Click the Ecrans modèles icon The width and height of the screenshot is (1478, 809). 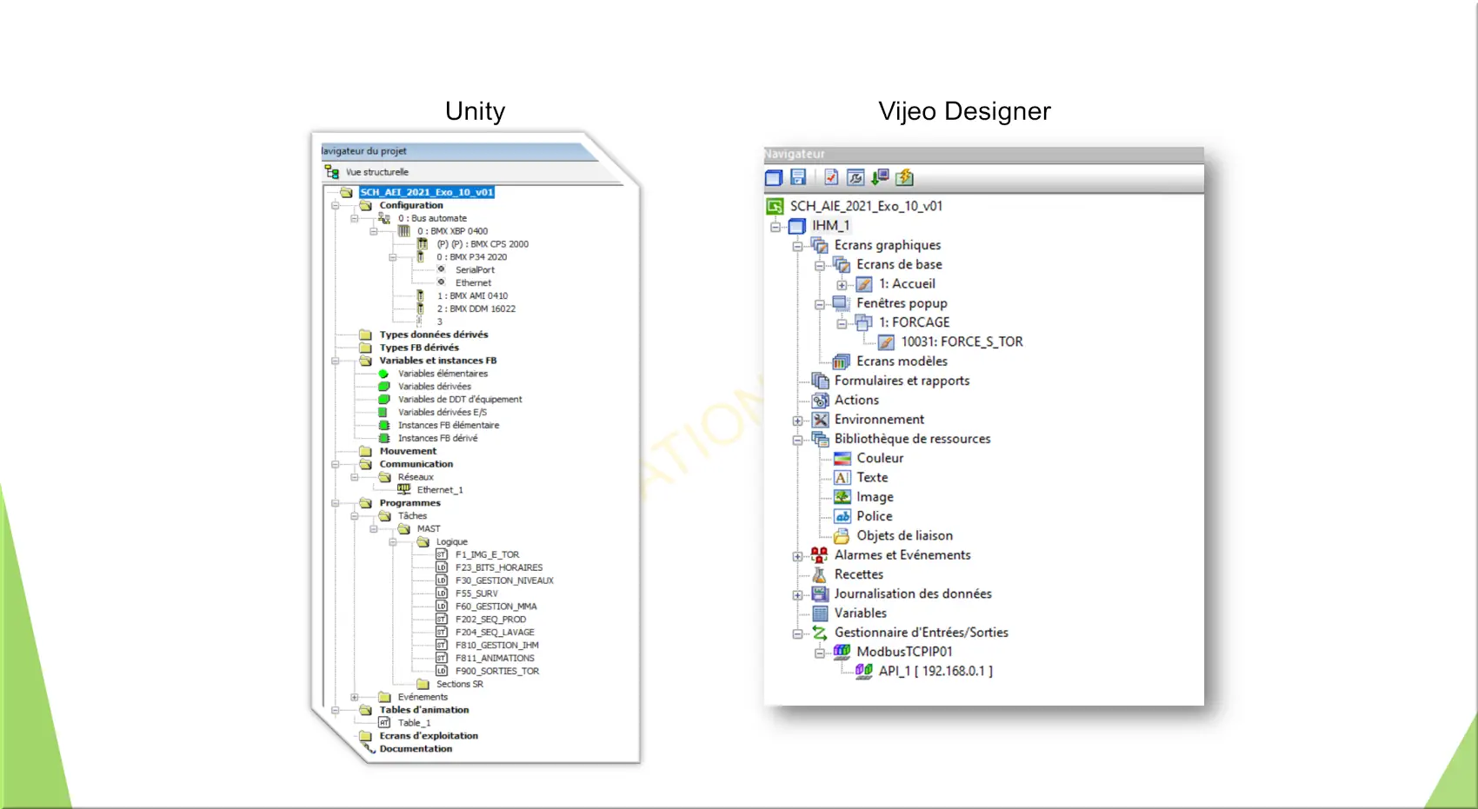tap(841, 361)
